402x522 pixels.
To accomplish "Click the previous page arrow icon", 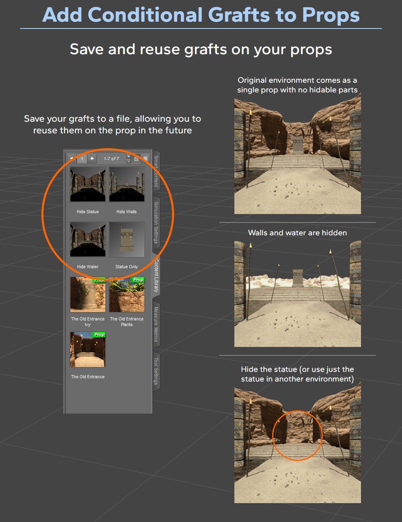I will (72, 159).
